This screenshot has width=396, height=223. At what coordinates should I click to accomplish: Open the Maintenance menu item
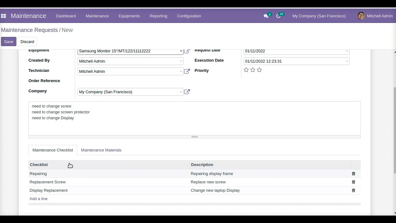[x=97, y=16]
